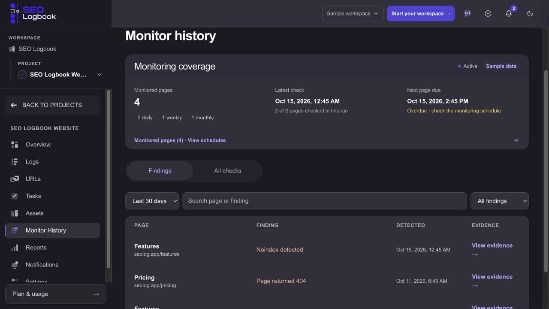
Task: Click into Search page or finding field
Action: [325, 201]
